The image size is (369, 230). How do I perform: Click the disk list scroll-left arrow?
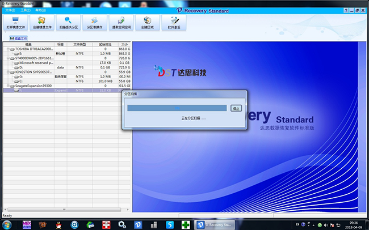tap(5, 210)
